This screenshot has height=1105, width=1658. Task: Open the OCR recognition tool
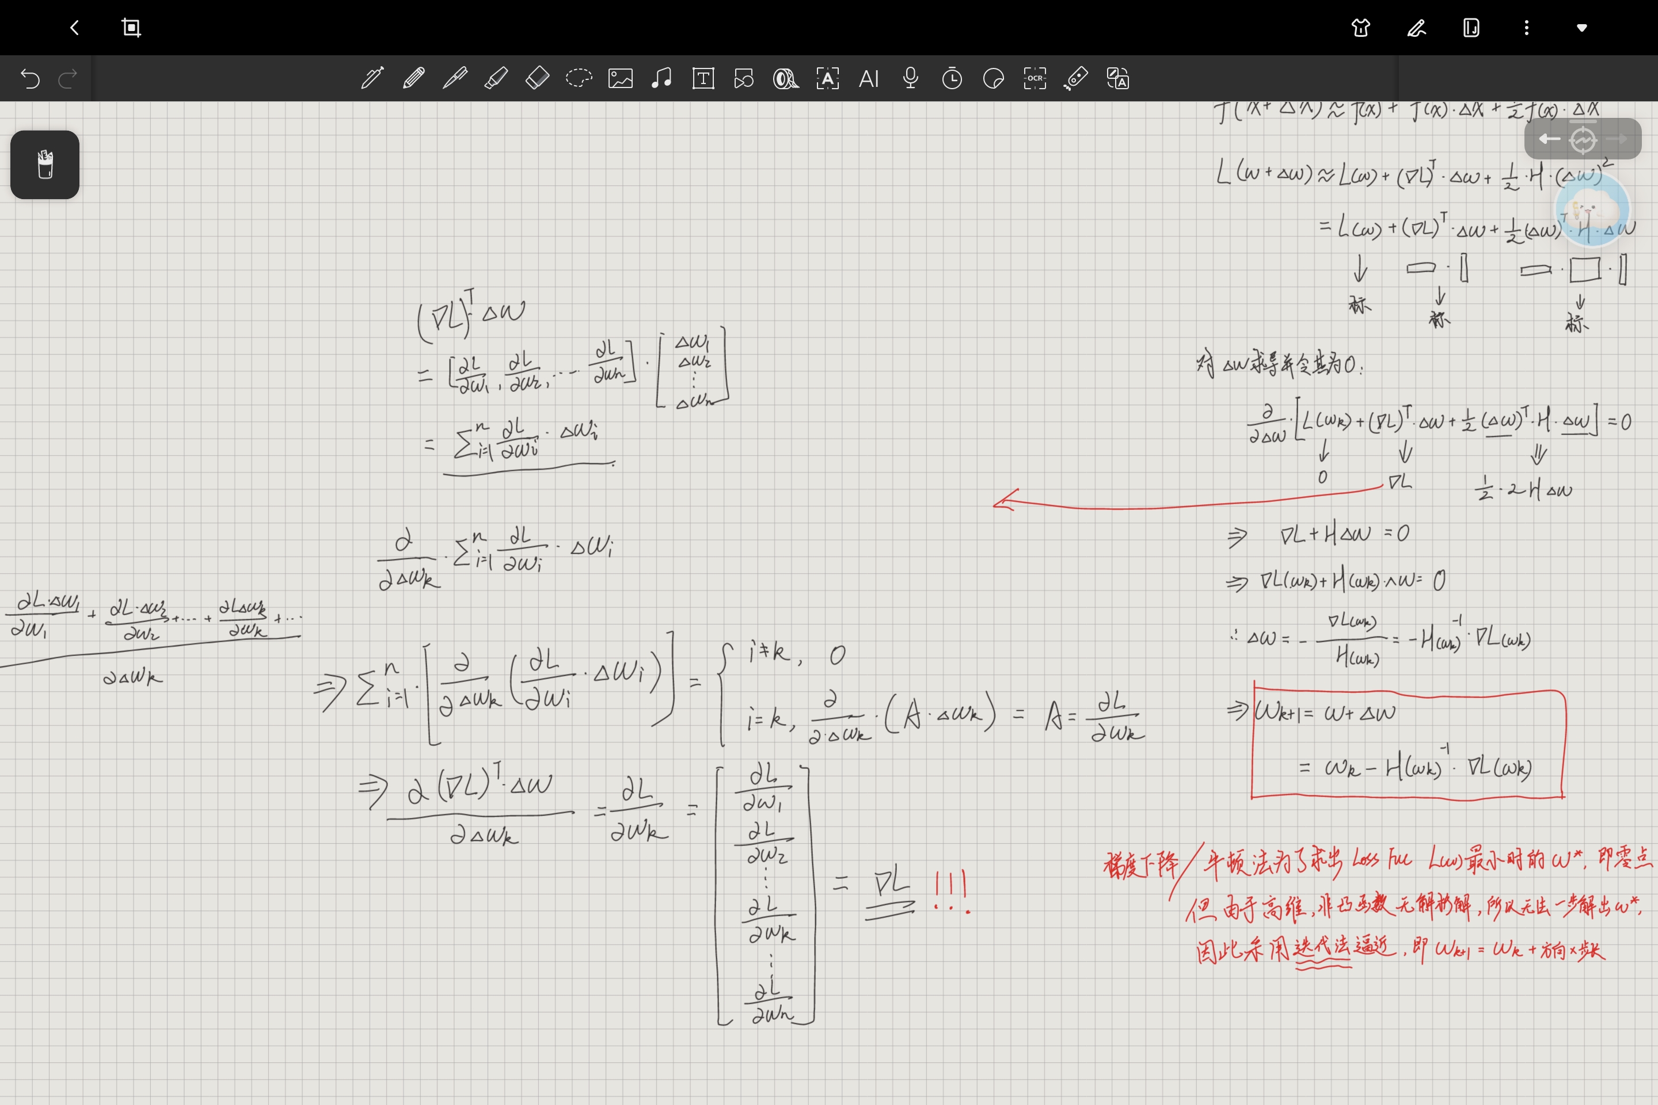[1034, 78]
